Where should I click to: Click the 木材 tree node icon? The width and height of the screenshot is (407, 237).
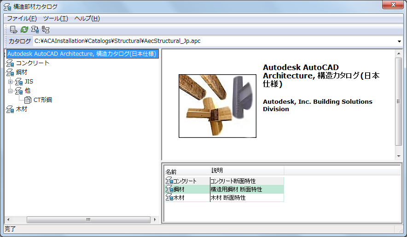pyautogui.click(x=10, y=109)
